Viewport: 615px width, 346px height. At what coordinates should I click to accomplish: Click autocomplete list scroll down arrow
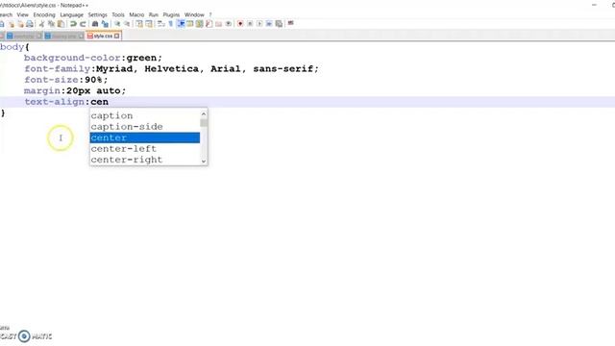204,161
